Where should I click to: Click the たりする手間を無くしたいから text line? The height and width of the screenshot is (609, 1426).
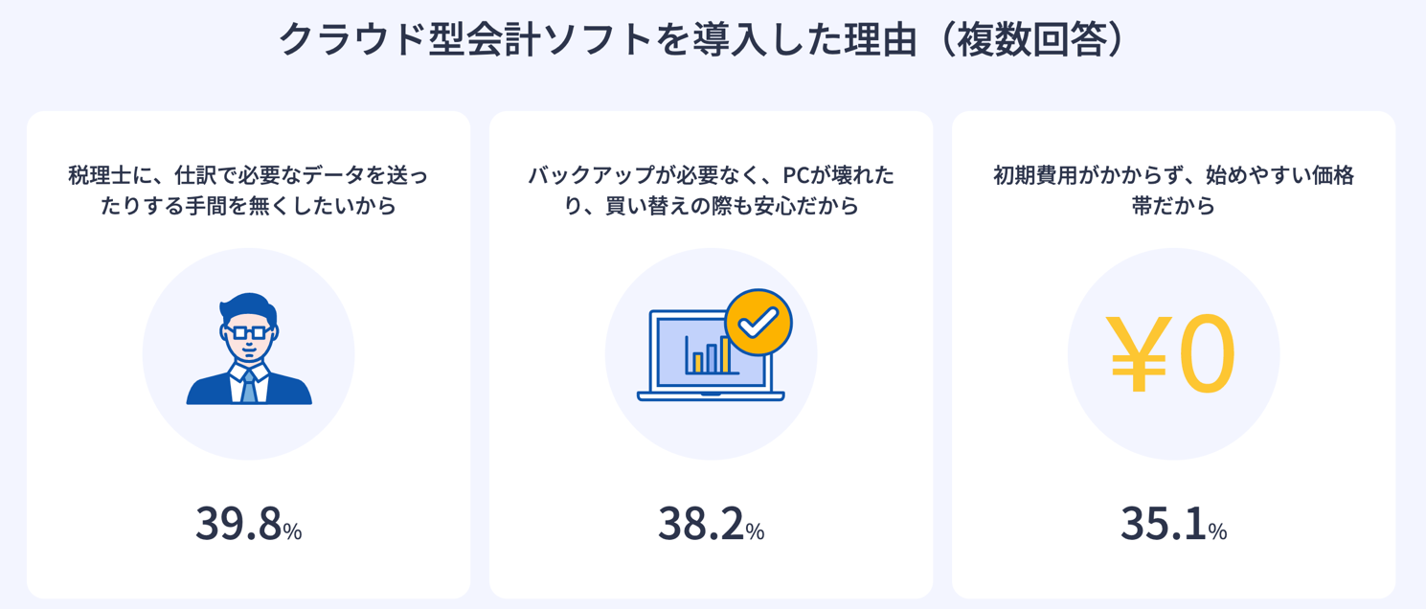click(x=249, y=206)
